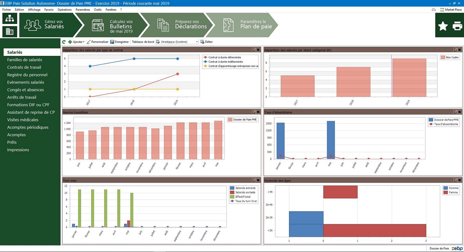Open the Outils menu
Screen dimensions: 464x252
[x=98, y=10]
